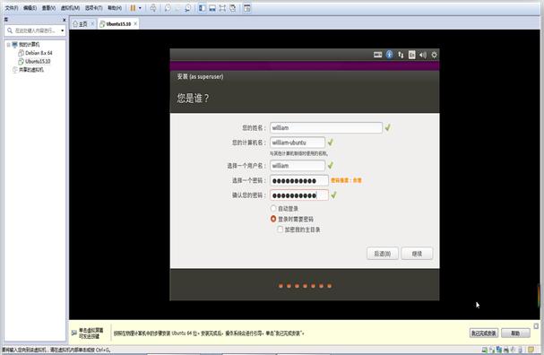Viewport: 544px width, 355px height.
Task: Collapse the My Computer tree node
Action: [8, 45]
